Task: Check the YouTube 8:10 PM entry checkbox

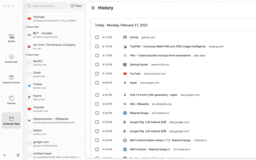Action: click(97, 74)
